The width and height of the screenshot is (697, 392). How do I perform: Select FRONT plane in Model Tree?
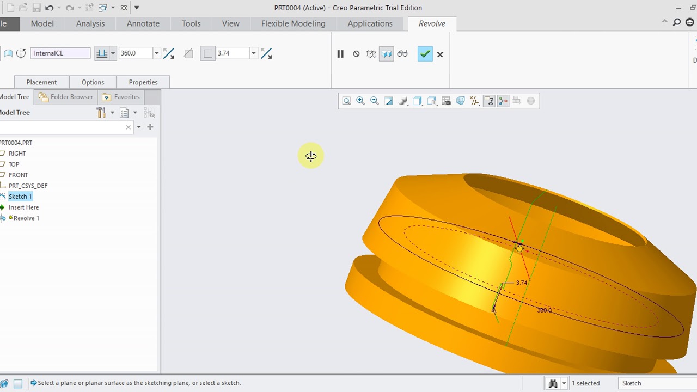tap(18, 175)
